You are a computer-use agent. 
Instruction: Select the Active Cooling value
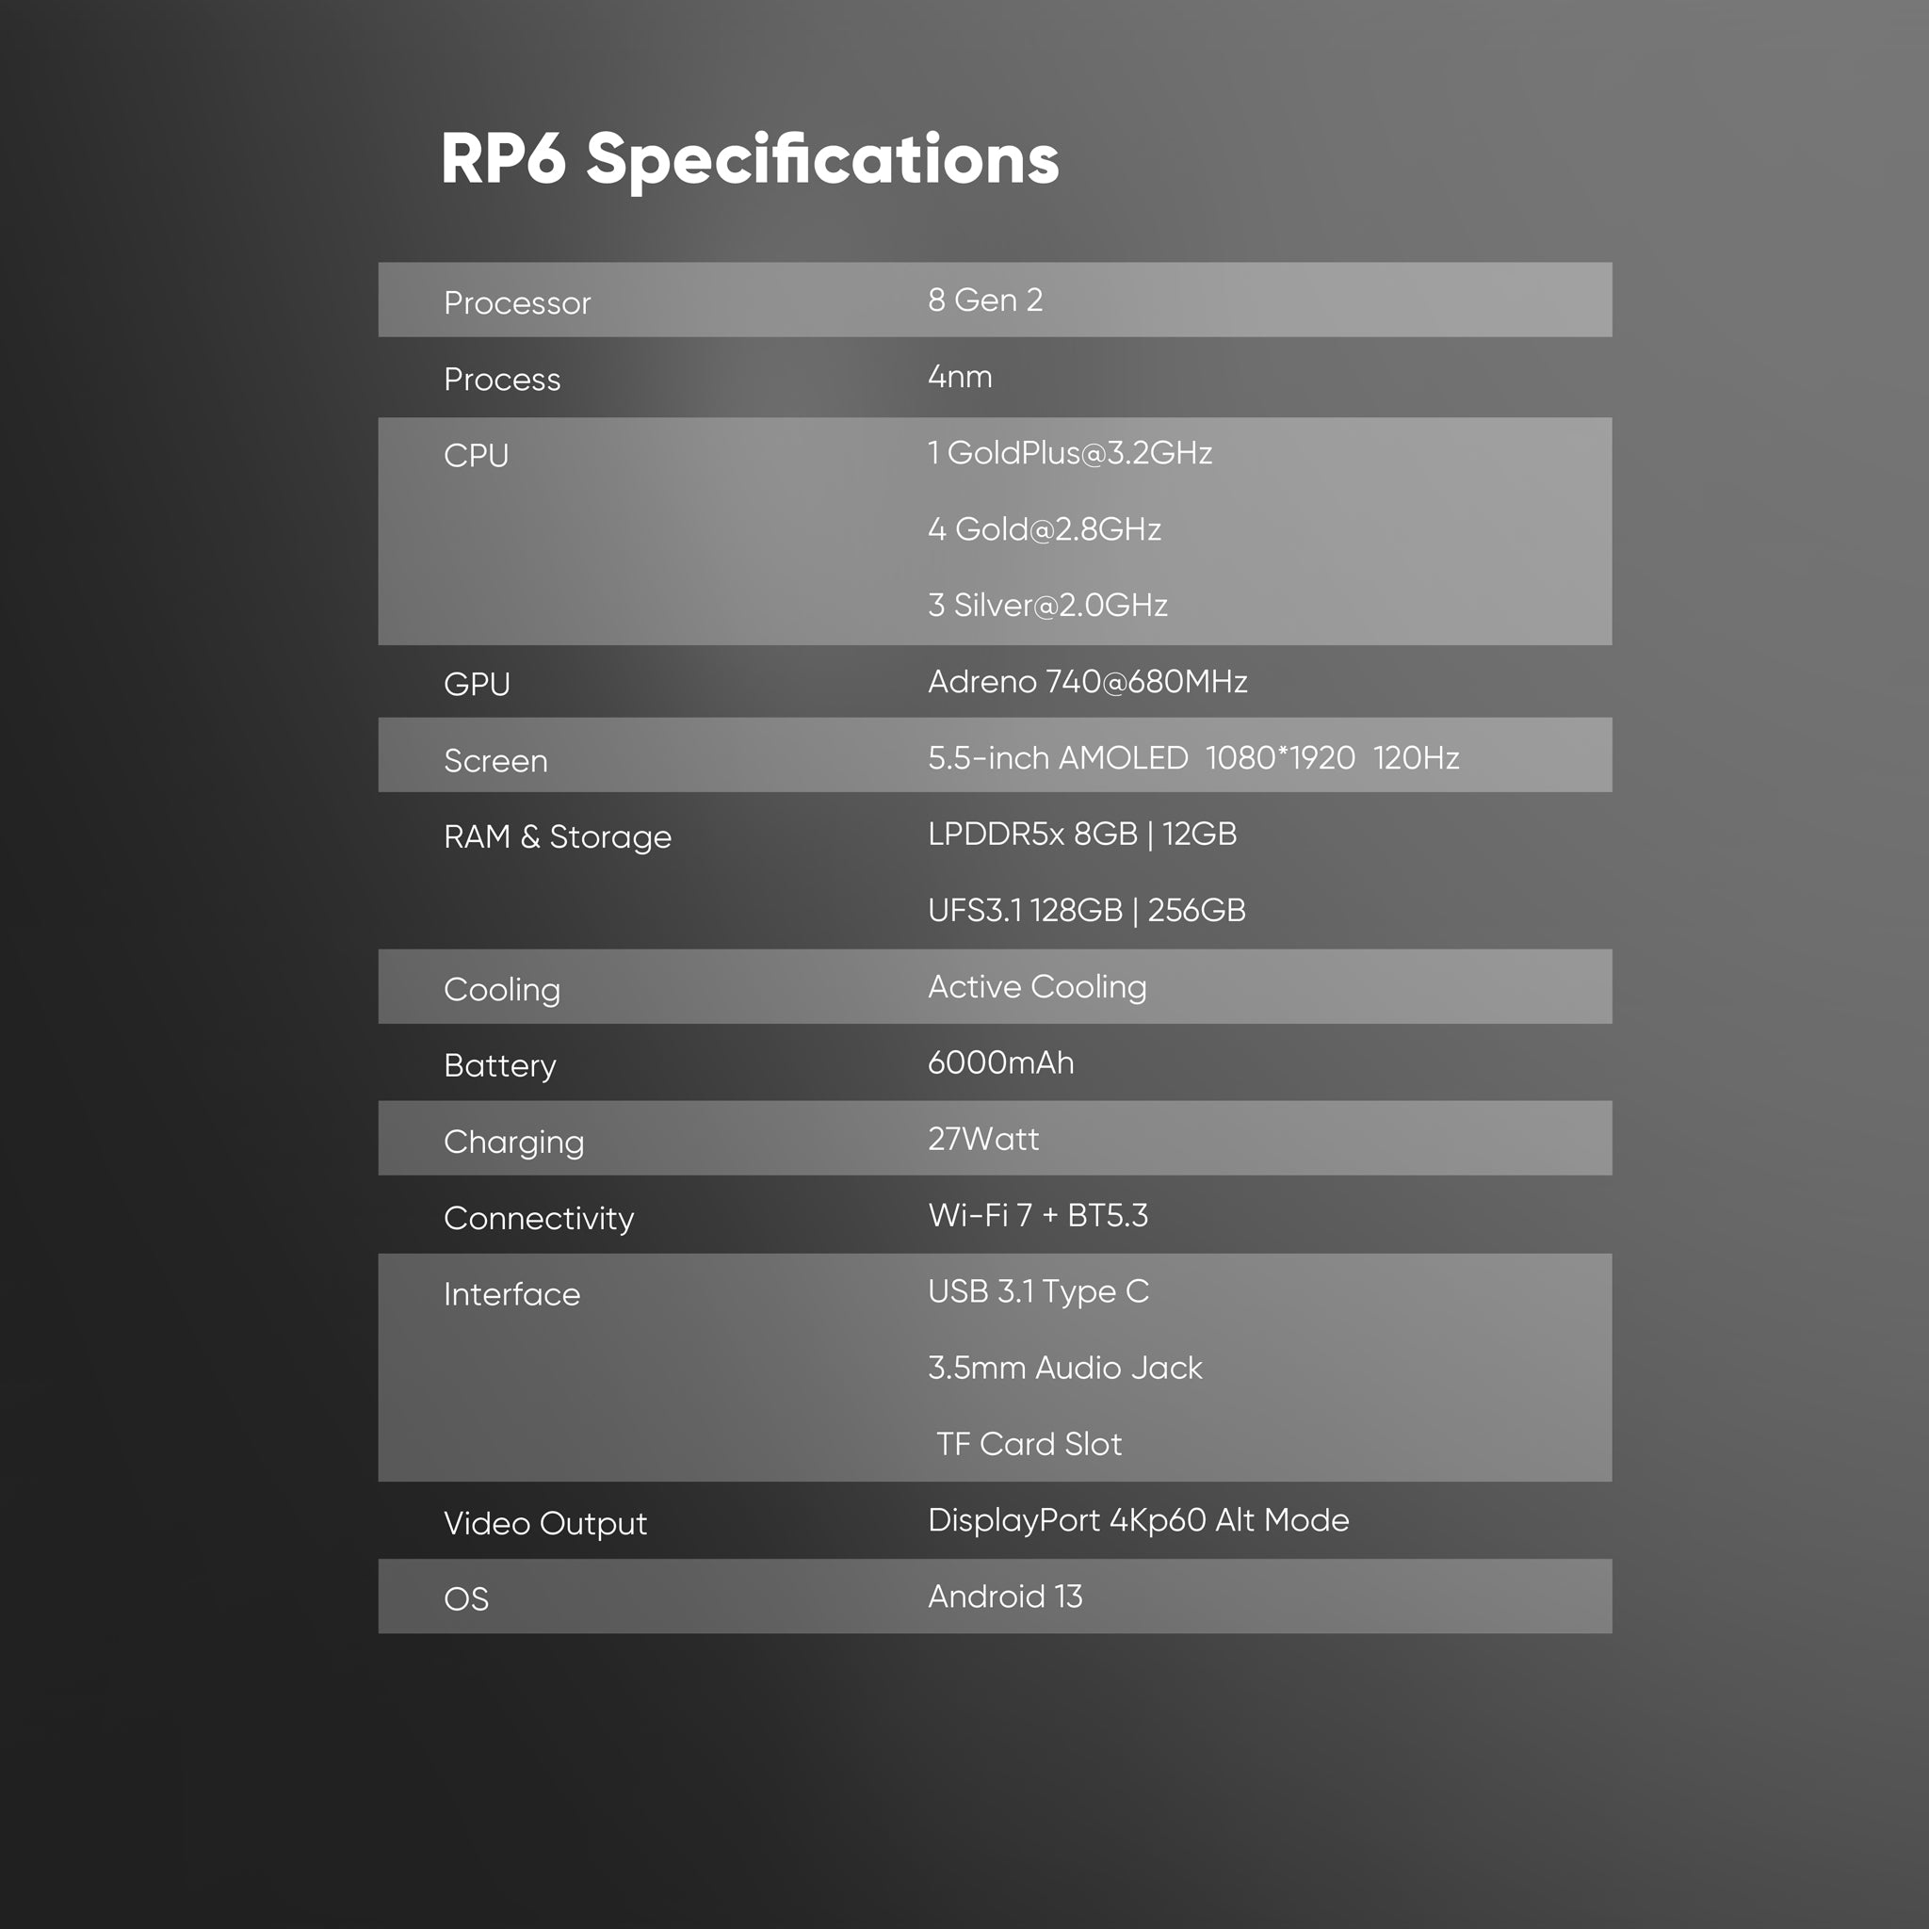pos(1036,986)
